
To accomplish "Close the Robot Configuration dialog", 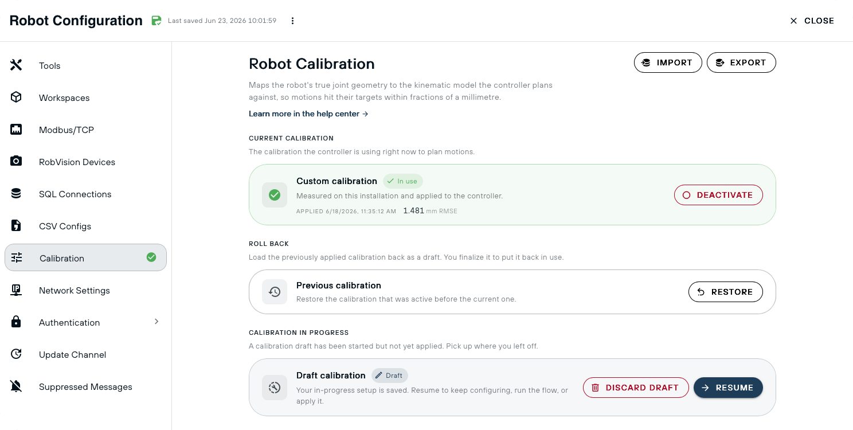I will [812, 21].
